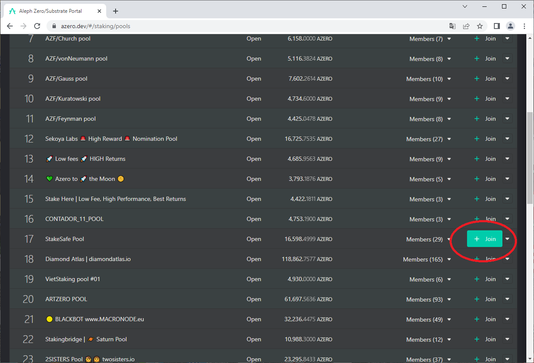Screen dimensions: 534x363
Task: Click pool name "Stake Here | Low Fee, High Performance, Best Returns"
Action: [x=116, y=199]
